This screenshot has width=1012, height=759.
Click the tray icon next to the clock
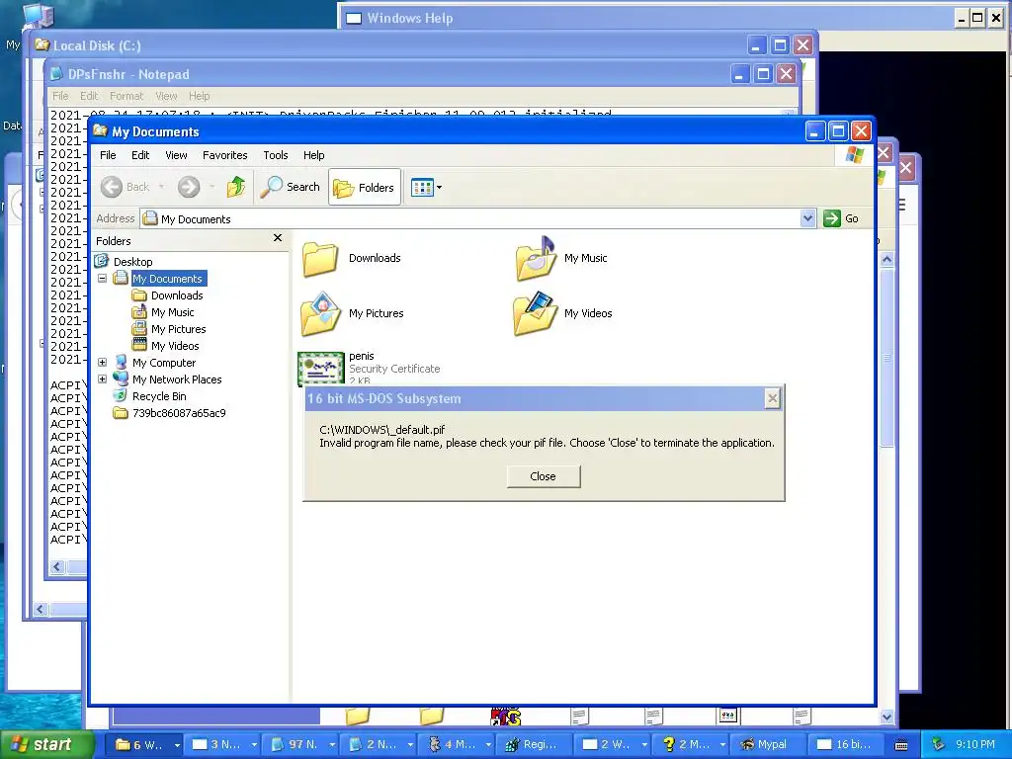(x=939, y=745)
